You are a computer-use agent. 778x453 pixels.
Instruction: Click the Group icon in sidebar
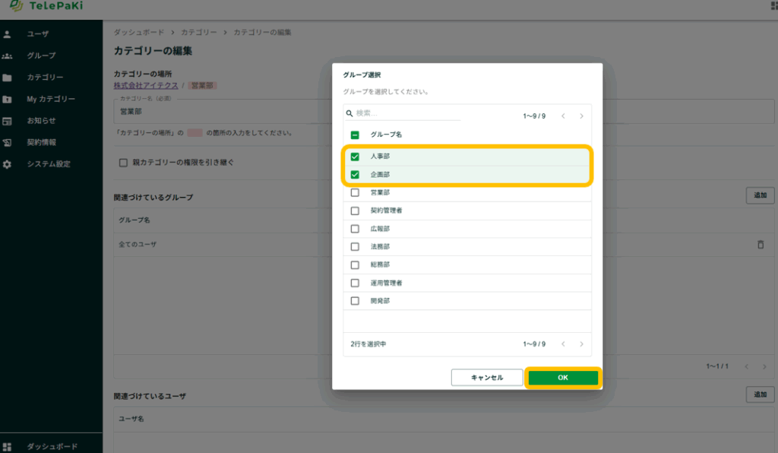click(x=7, y=55)
